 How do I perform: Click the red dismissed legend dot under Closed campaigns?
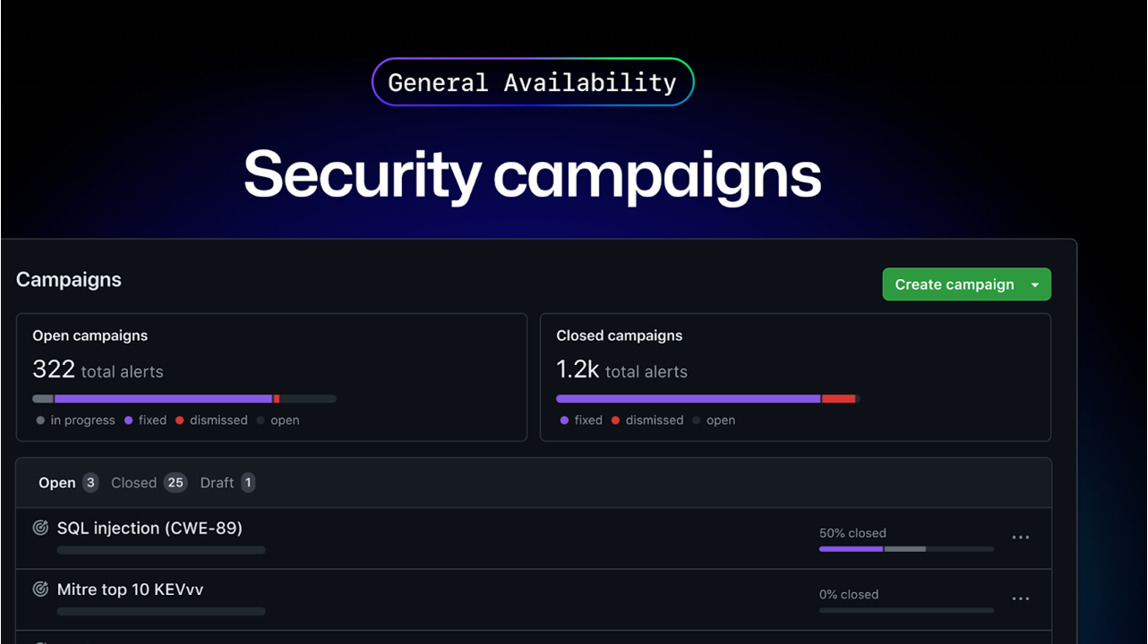(616, 420)
